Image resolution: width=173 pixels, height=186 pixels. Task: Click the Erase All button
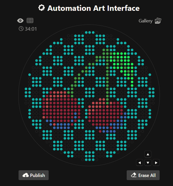coord(143,175)
